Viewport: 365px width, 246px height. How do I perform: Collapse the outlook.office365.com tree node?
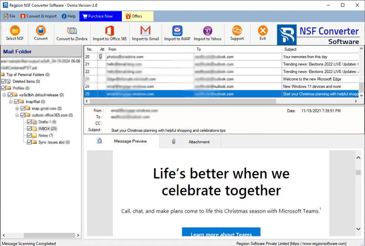[x=17, y=115]
